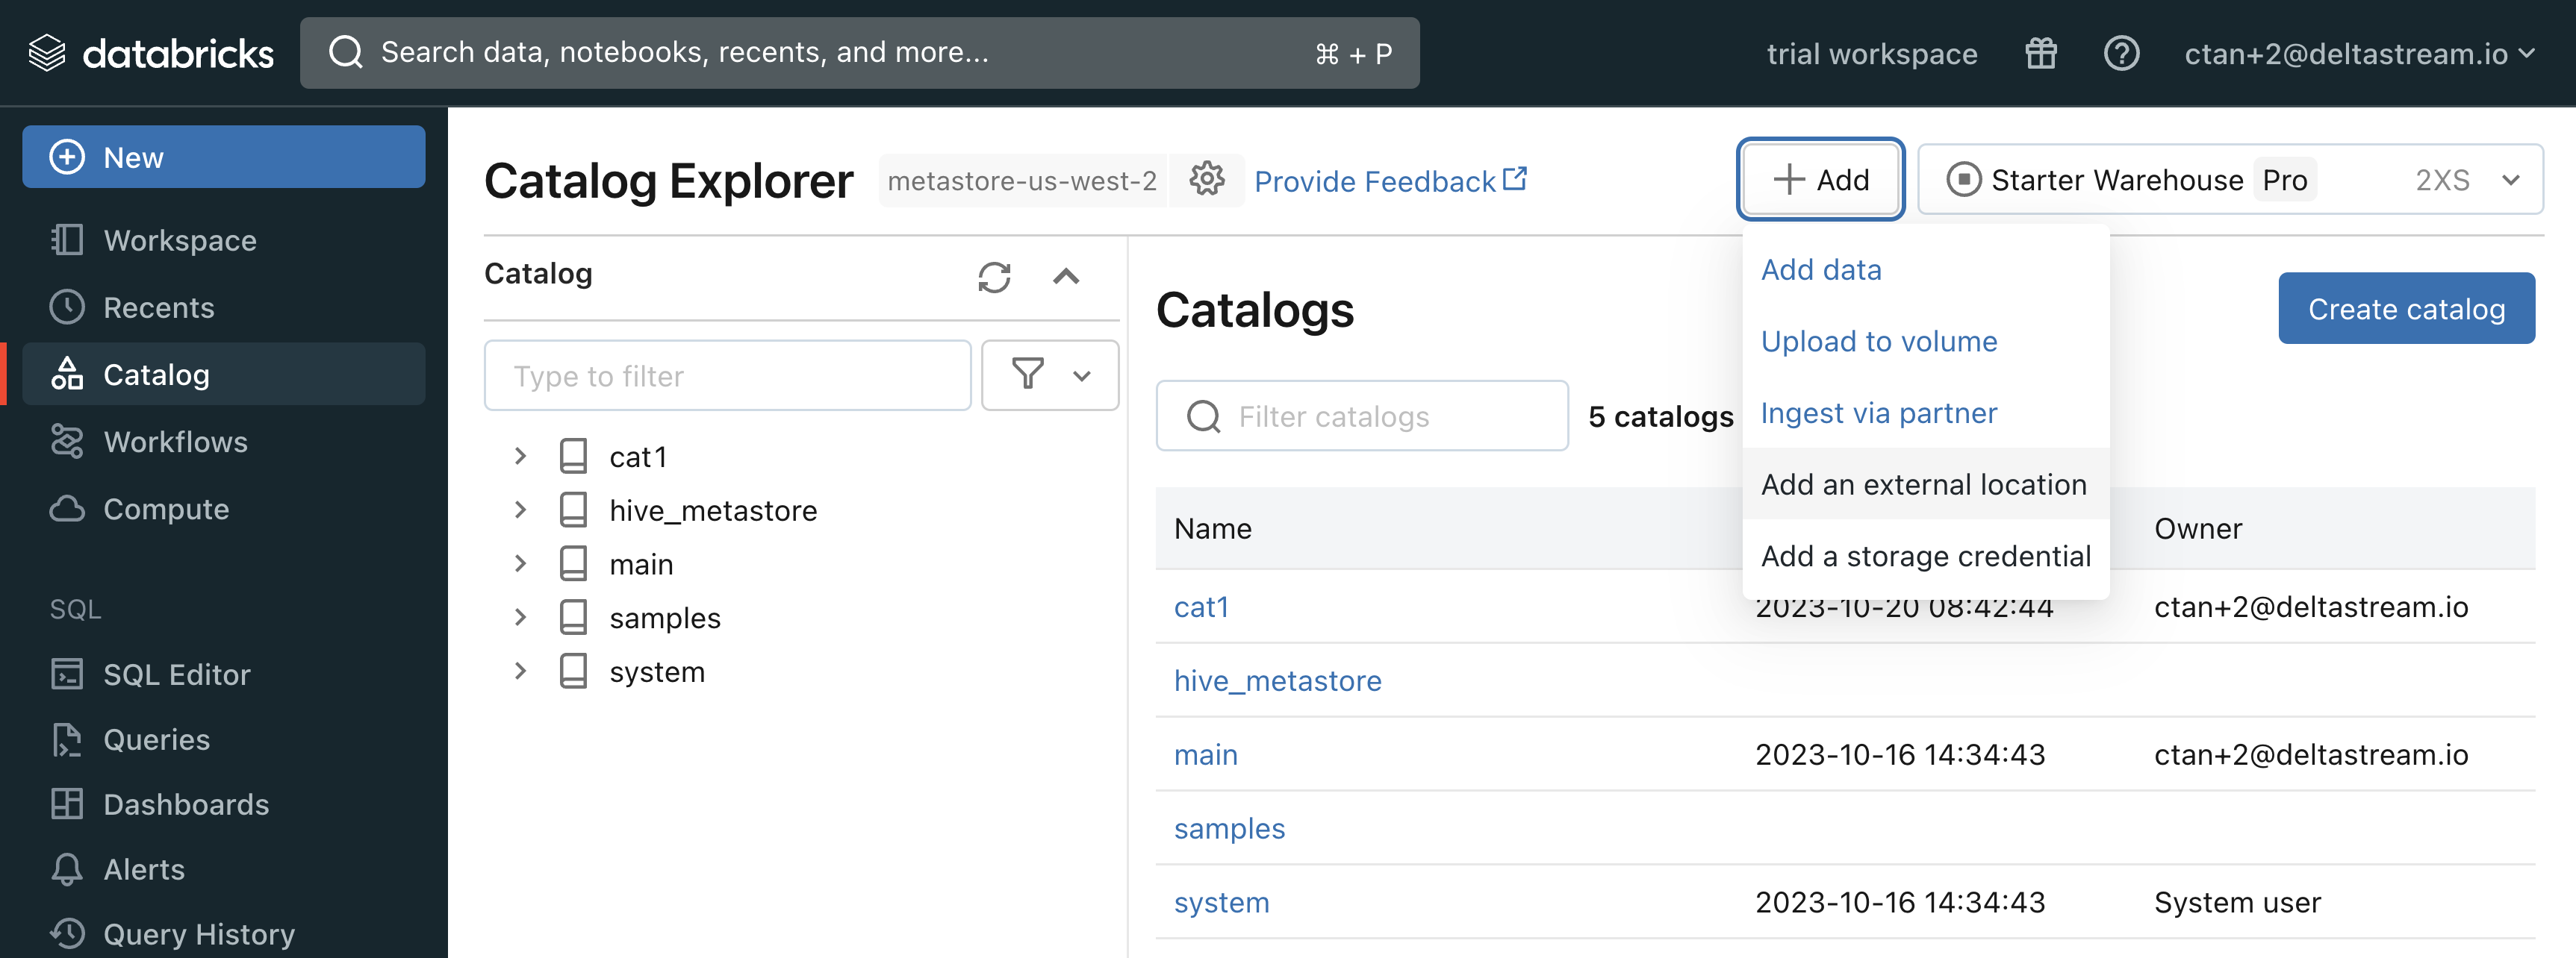Click the metastore settings gear icon
Viewport: 2576px width, 958px height.
1207,180
